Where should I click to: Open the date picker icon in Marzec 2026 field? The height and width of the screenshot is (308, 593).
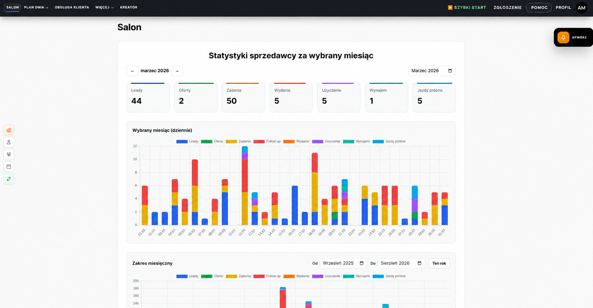(x=450, y=71)
